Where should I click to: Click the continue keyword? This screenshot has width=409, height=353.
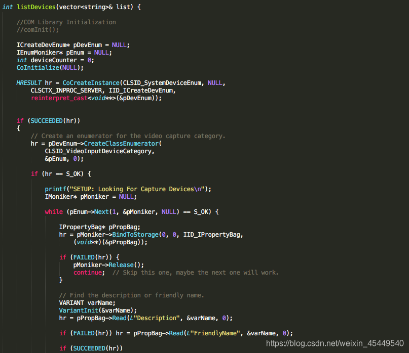pos(88,272)
